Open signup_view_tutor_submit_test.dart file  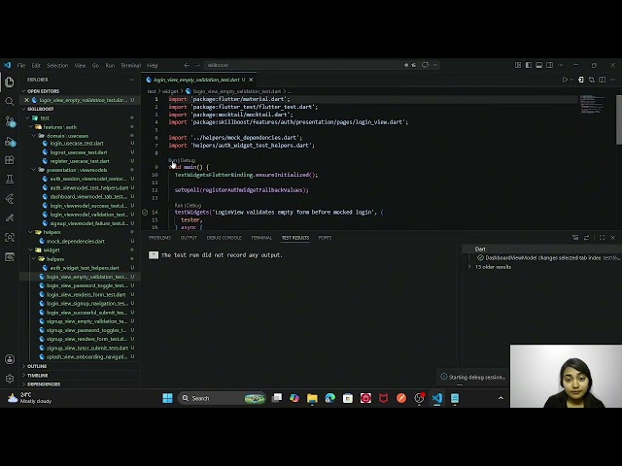click(x=87, y=348)
